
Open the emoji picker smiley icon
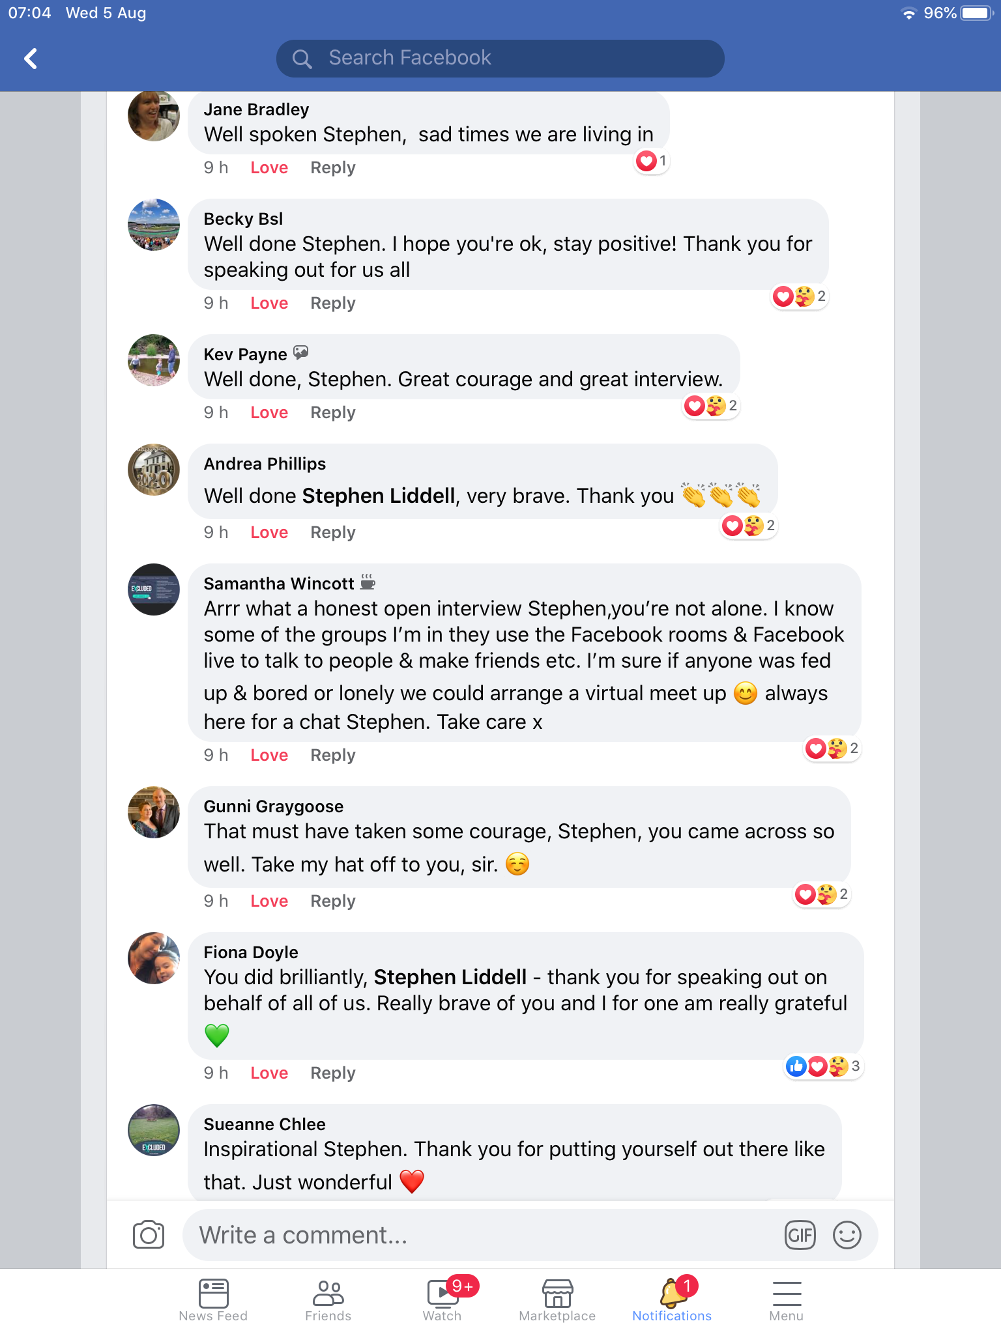click(x=847, y=1234)
